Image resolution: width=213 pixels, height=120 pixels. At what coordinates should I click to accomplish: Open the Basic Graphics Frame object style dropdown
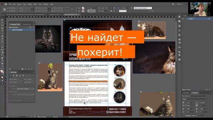pos(153,8)
